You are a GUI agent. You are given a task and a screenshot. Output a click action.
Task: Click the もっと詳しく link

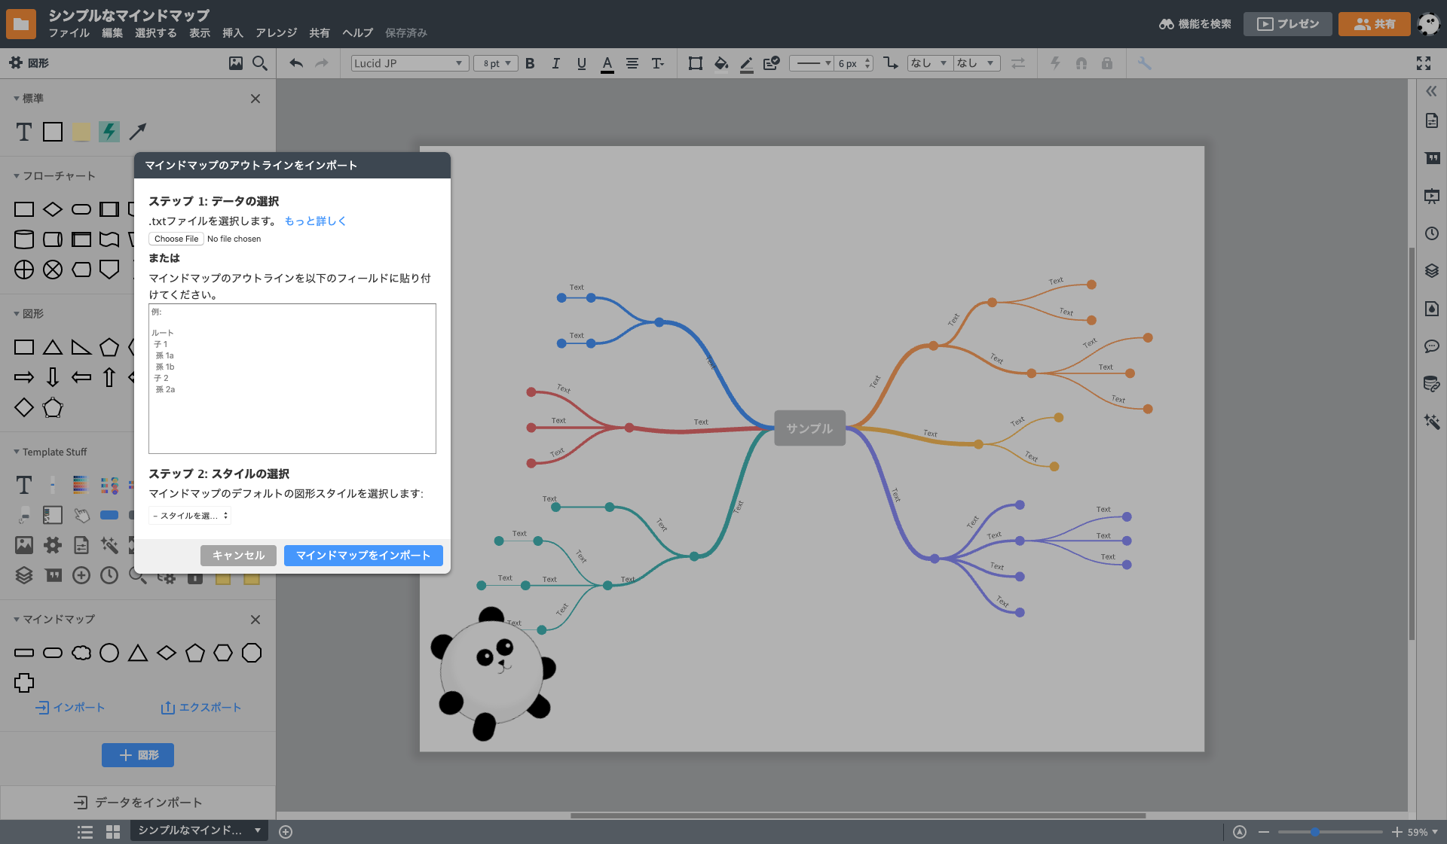coord(315,221)
